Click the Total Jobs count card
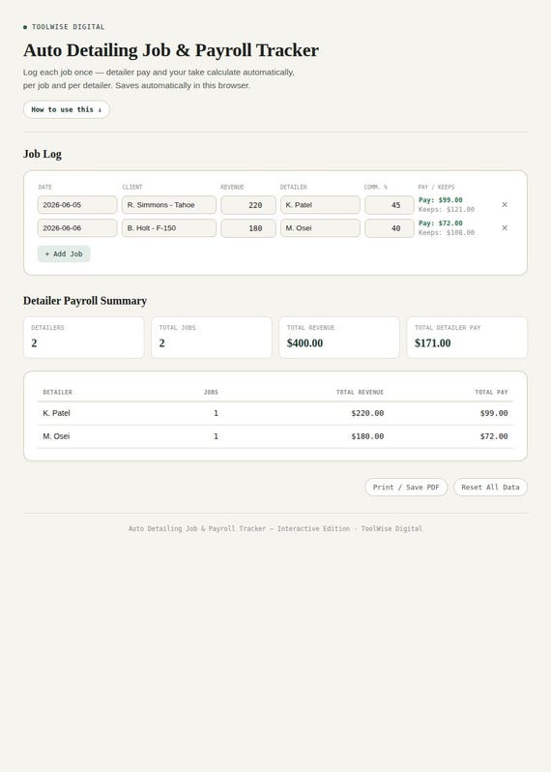This screenshot has height=772, width=551. (x=212, y=338)
